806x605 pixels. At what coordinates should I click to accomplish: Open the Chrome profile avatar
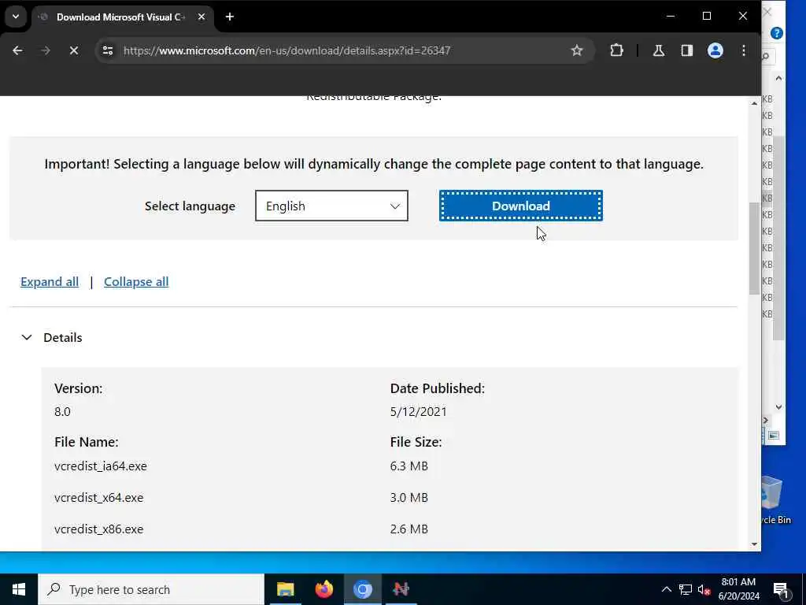[715, 50]
